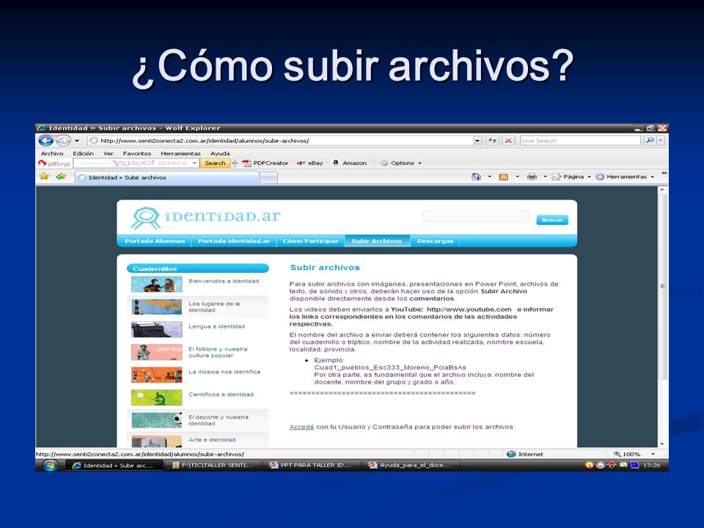Open the Ayuda menu
704x528 pixels.
[220, 153]
